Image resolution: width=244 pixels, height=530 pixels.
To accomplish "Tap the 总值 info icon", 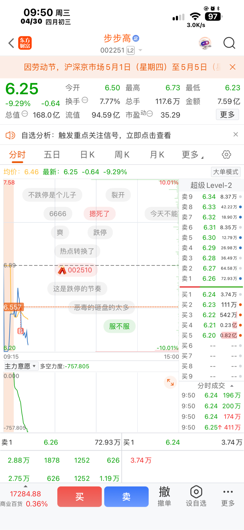I will tap(25, 114).
